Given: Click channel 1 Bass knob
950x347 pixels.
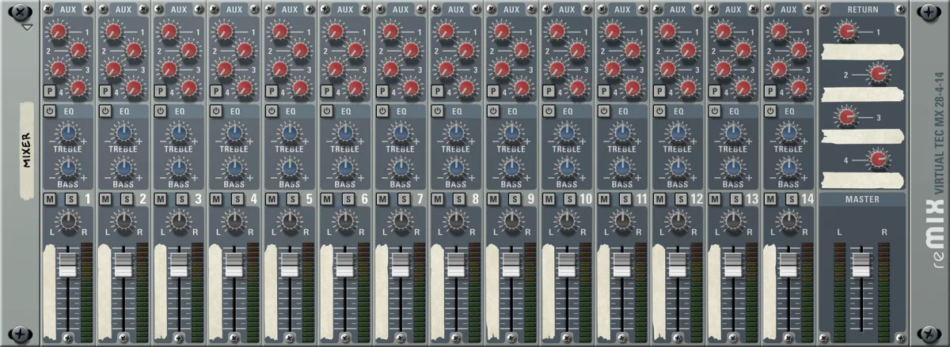Looking at the screenshot, I should pos(67,167).
